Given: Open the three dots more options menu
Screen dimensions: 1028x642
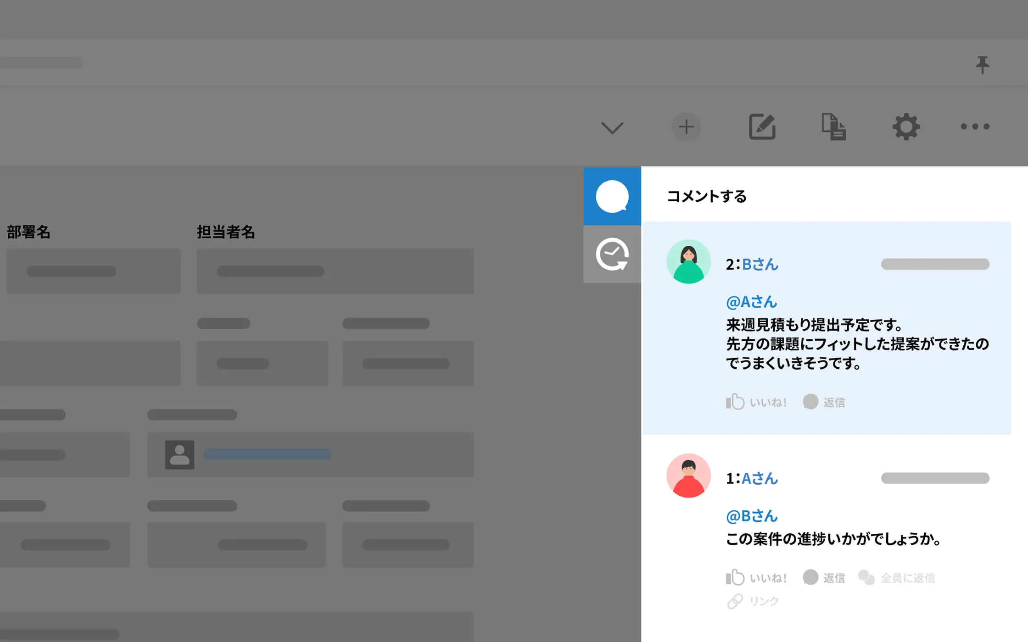Looking at the screenshot, I should (975, 127).
